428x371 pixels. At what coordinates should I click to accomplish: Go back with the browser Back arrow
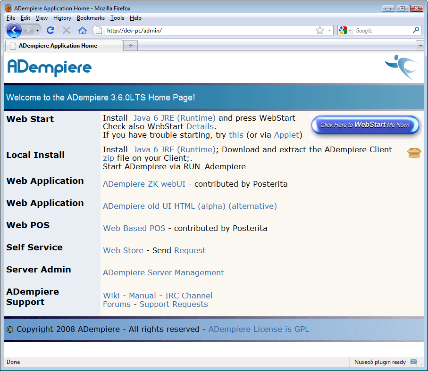(14, 30)
